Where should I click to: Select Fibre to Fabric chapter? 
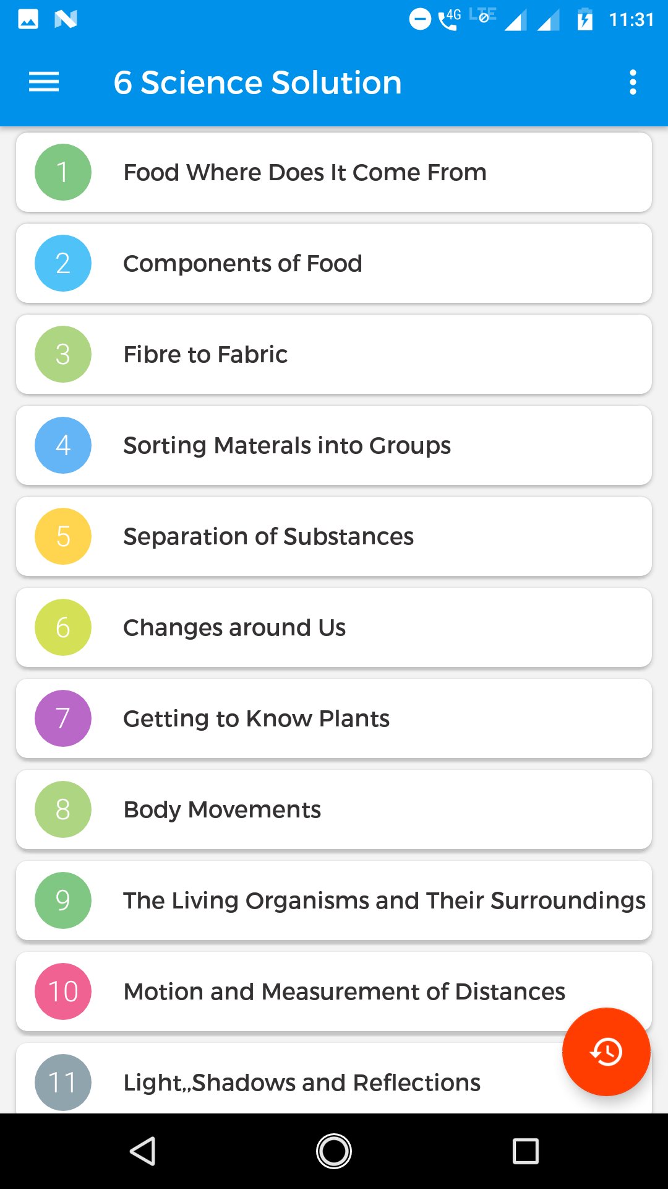pyautogui.click(x=334, y=354)
